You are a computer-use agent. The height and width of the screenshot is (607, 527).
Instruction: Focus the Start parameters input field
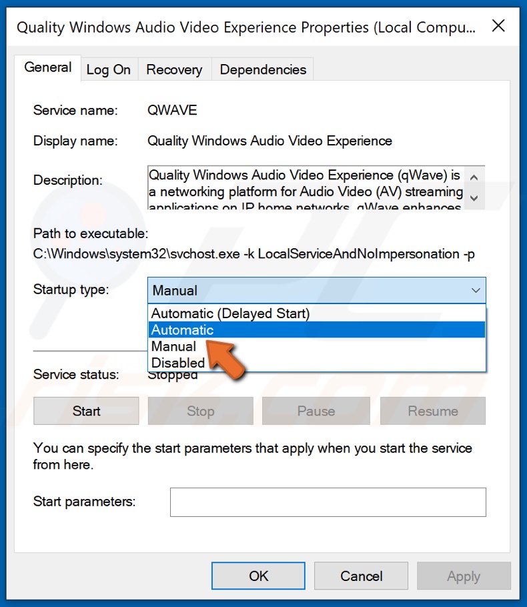[x=328, y=502]
